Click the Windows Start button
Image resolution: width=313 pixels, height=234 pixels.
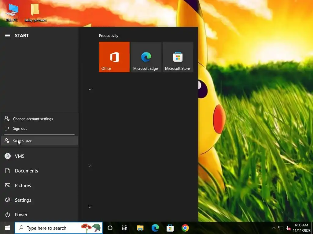7,228
